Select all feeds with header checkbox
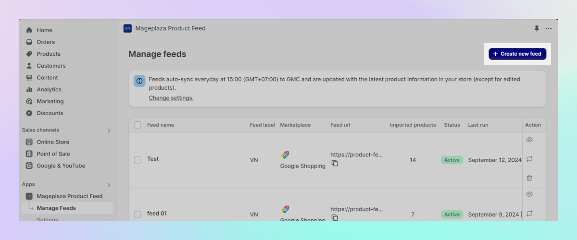577x240 pixels. coord(138,125)
